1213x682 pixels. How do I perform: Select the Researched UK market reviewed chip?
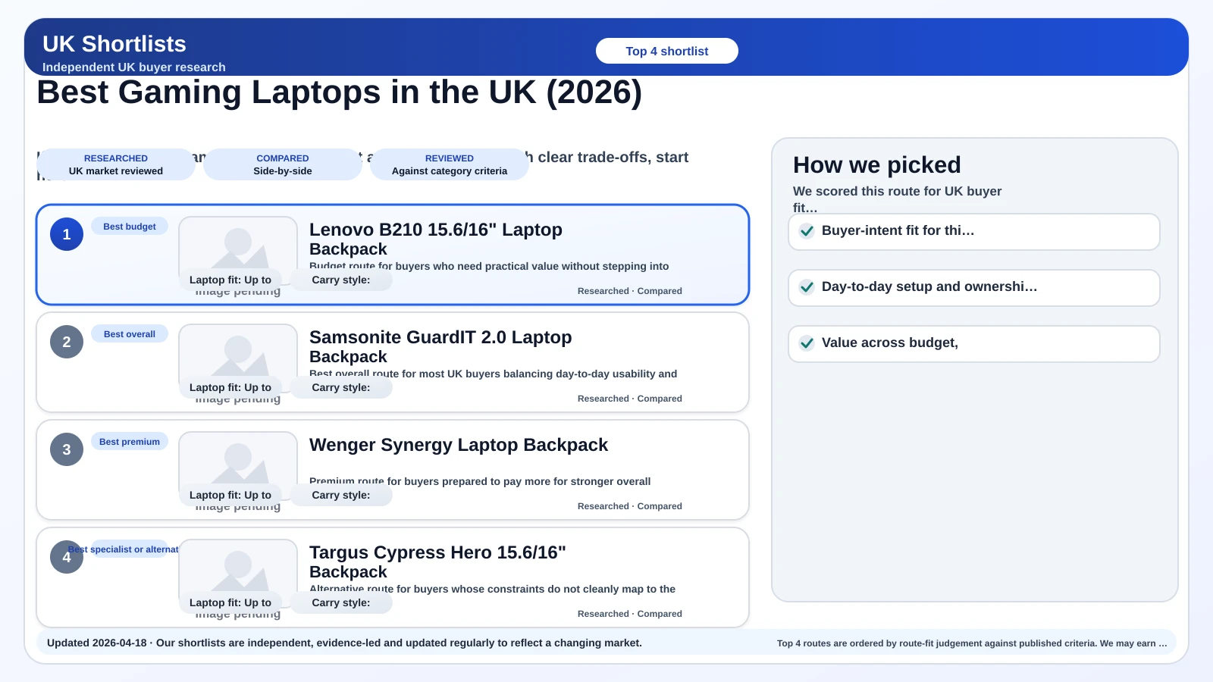pyautogui.click(x=116, y=164)
